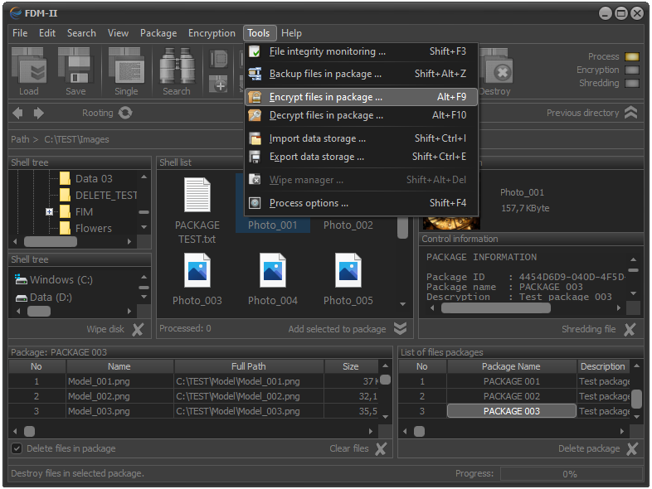Select PACKAGE 003 in packages list
Image resolution: width=652 pixels, height=489 pixels.
(512, 411)
